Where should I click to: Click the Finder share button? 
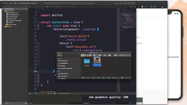(105, 55)
